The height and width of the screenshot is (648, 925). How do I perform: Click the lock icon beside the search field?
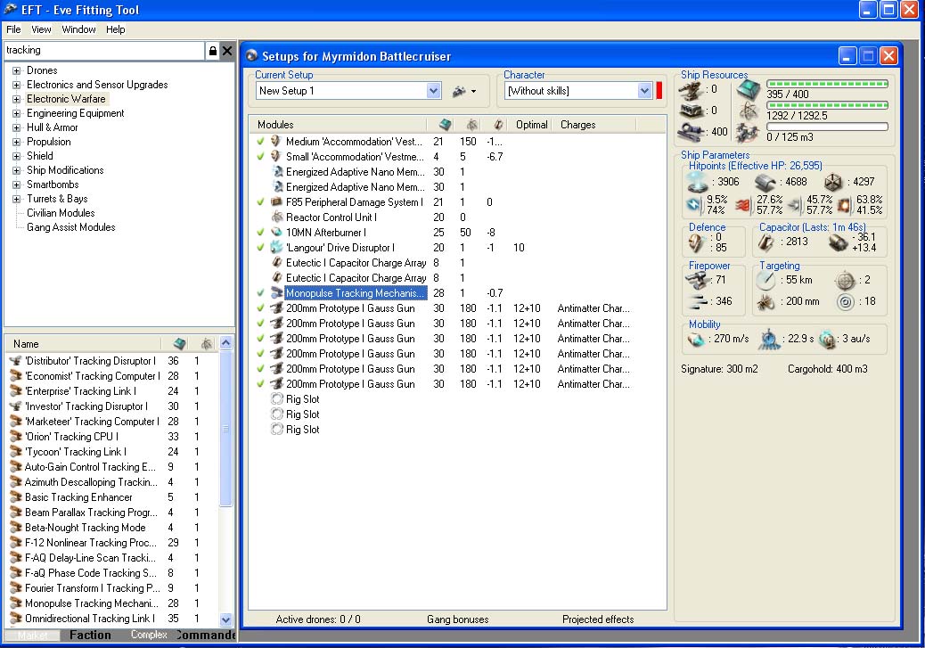[212, 51]
